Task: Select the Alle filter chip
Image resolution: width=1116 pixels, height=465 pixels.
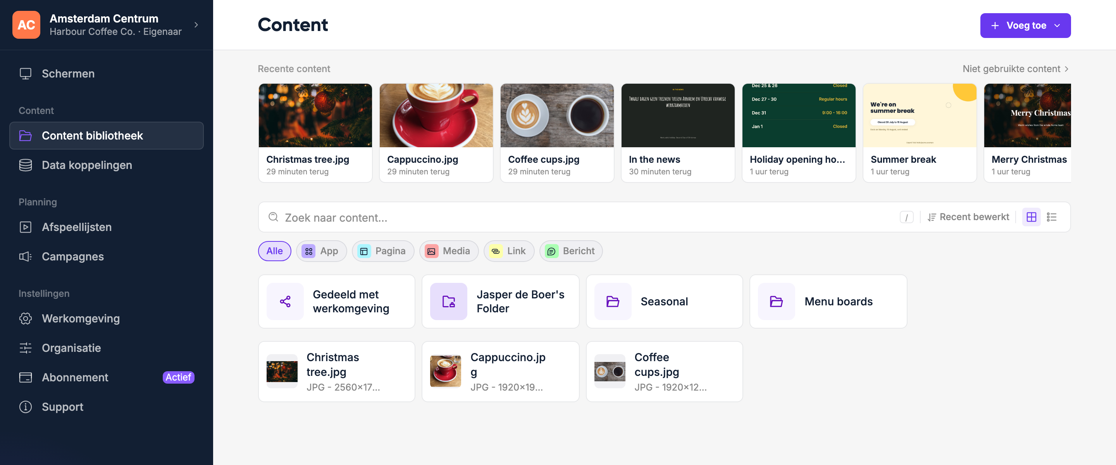Action: point(275,251)
